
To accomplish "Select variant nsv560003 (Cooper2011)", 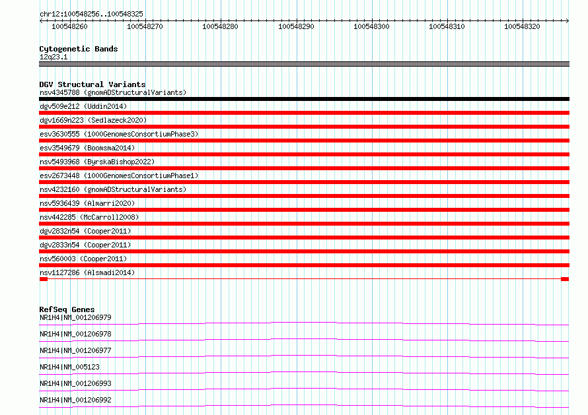I will coord(83,259).
